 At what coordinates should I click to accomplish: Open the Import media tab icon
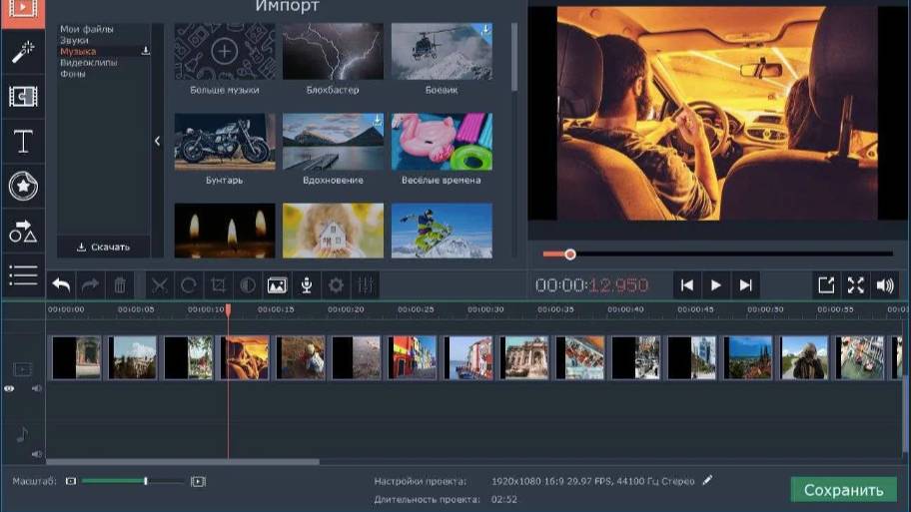click(x=23, y=10)
